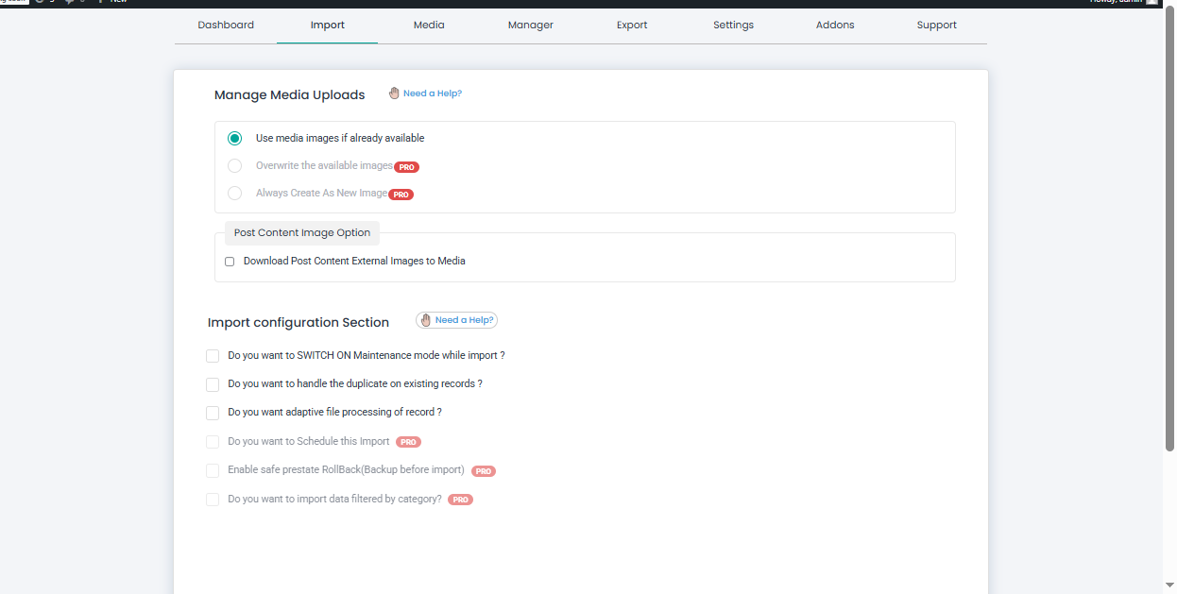Enable SWITCH ON Maintenance mode while import
The height and width of the screenshot is (594, 1177).
pyautogui.click(x=213, y=356)
